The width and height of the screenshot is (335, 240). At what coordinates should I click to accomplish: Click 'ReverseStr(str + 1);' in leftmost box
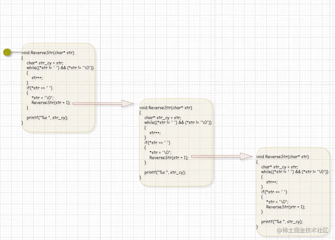[51, 103]
